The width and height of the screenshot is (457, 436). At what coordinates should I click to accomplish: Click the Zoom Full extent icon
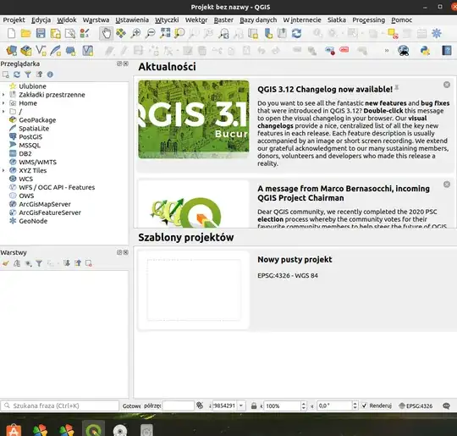click(x=165, y=33)
